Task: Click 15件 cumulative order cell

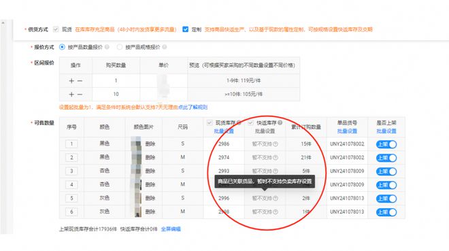Action: point(306,144)
